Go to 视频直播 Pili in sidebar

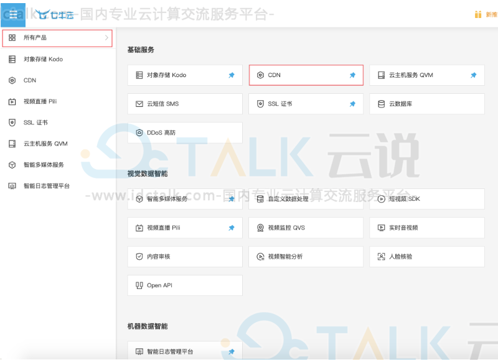pyautogui.click(x=57, y=101)
